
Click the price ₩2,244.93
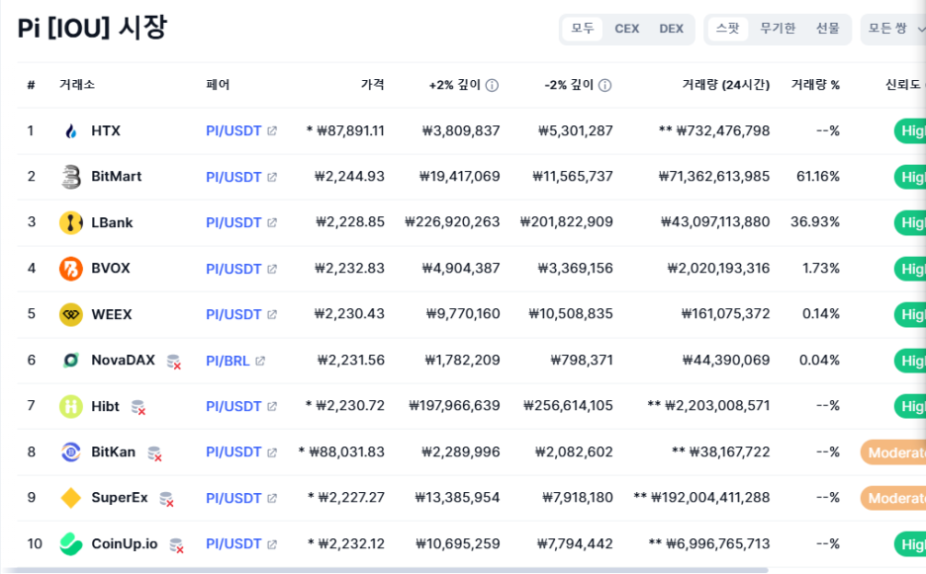(349, 177)
